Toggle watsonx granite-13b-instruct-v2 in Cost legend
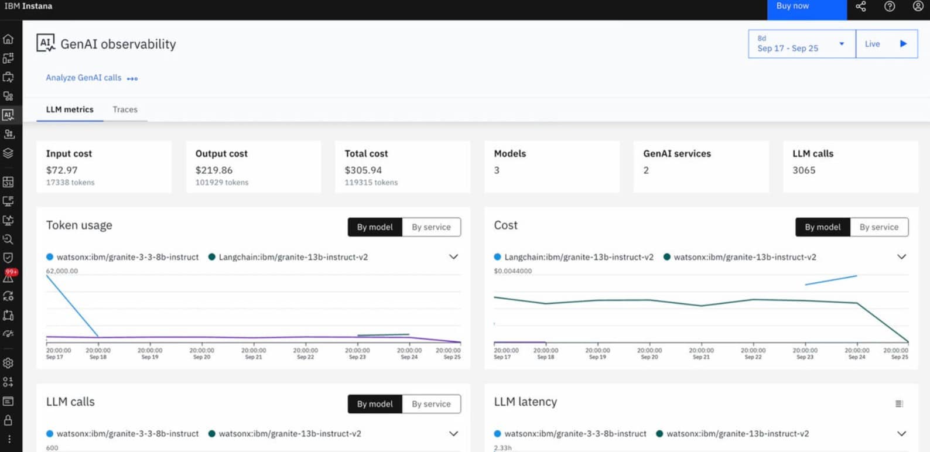 click(x=740, y=257)
